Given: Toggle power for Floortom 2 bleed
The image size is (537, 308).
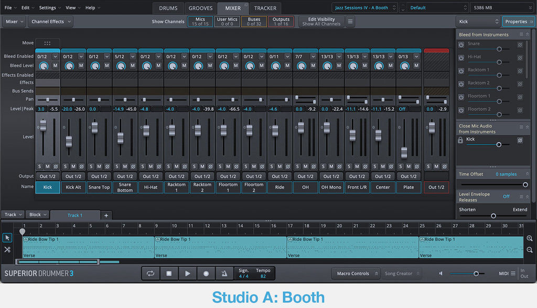Looking at the screenshot, I should (x=461, y=110).
